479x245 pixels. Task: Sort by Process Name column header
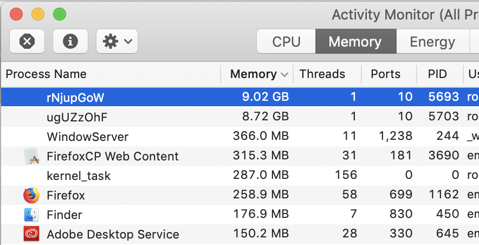(x=46, y=74)
